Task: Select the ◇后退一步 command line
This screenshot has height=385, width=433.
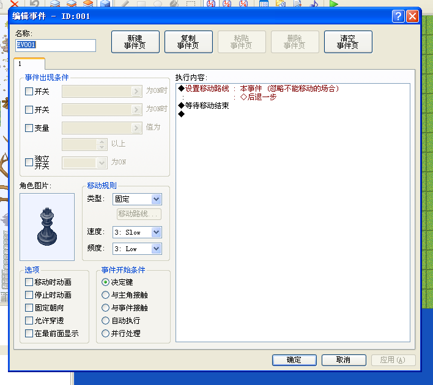Action: coord(293,97)
